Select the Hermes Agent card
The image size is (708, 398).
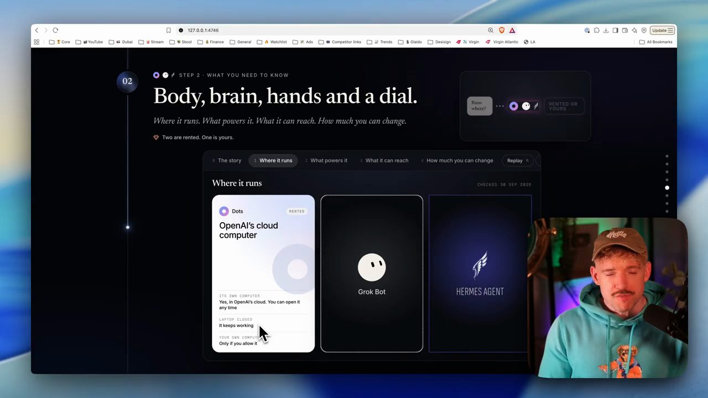tap(480, 274)
